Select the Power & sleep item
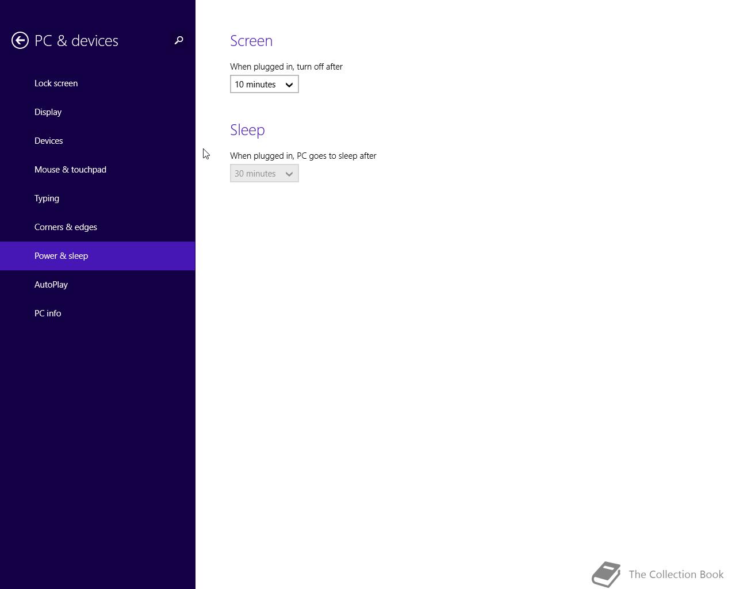The height and width of the screenshot is (589, 736). [98, 256]
